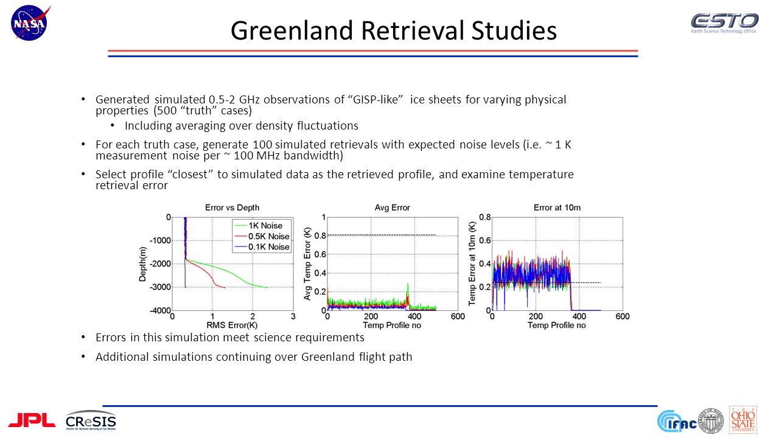Click the bullet starting 'For each truth case'

[x=333, y=150]
